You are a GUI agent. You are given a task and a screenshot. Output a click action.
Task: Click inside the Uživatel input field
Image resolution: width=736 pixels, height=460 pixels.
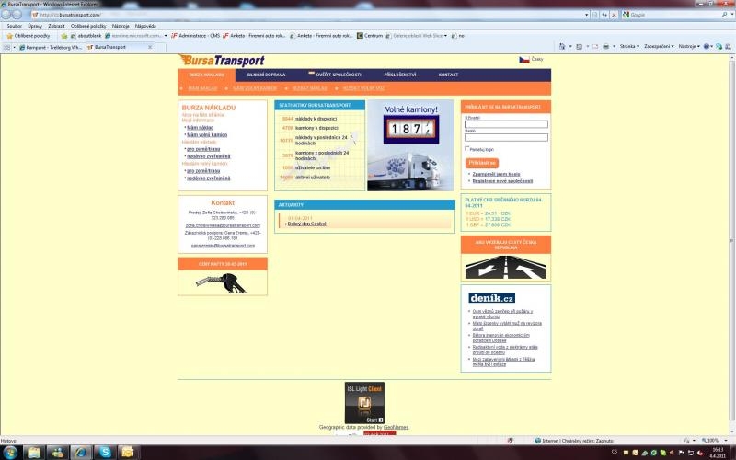(506, 124)
